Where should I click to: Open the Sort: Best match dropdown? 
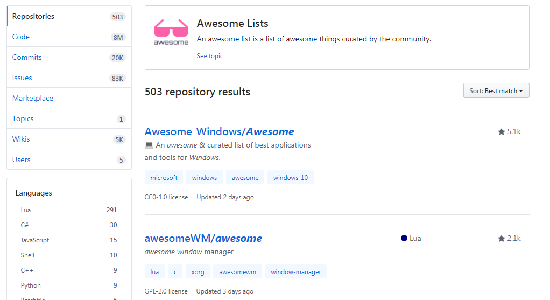pos(496,91)
